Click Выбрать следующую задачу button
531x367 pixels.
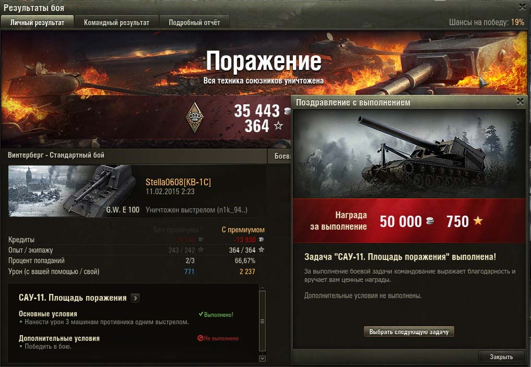[x=409, y=332]
